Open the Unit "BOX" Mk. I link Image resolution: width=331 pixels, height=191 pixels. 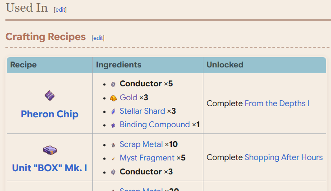point(50,168)
